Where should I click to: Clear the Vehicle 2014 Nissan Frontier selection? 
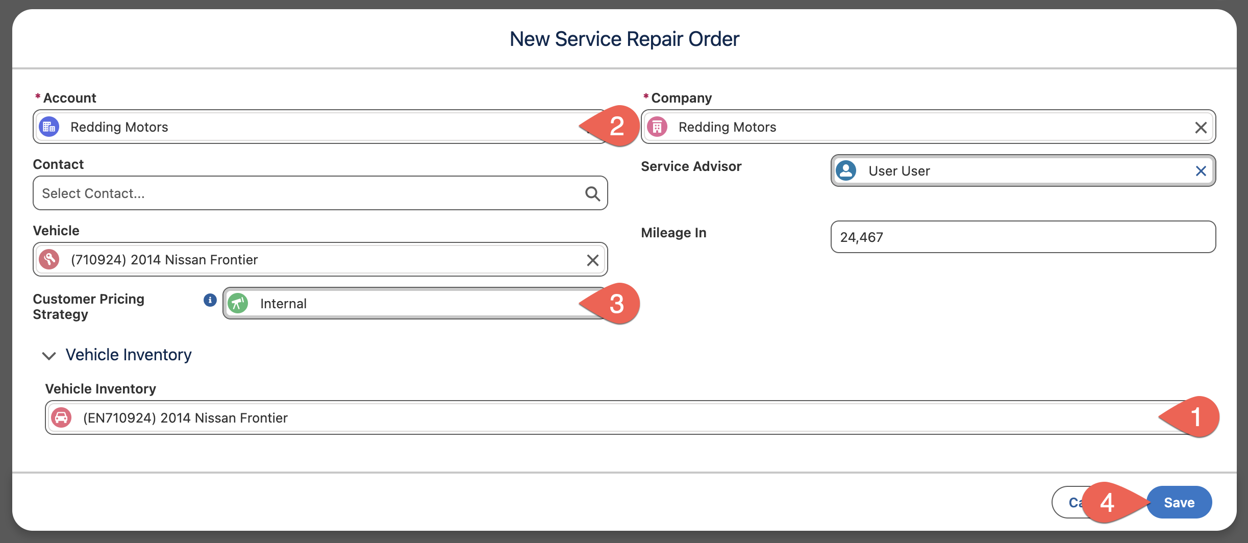[592, 260]
